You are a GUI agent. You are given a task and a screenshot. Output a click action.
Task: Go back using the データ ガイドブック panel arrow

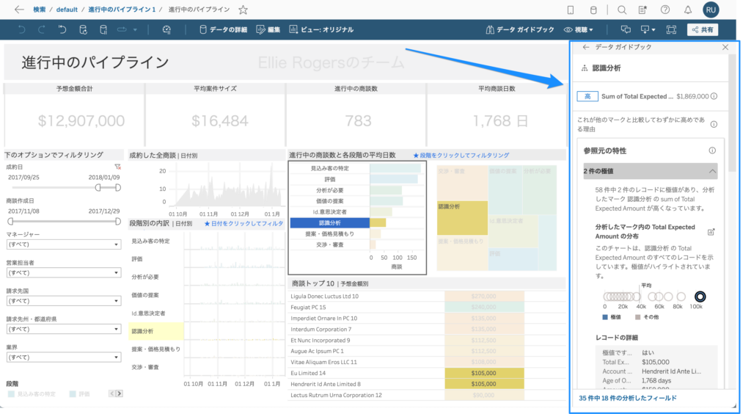tap(585, 47)
